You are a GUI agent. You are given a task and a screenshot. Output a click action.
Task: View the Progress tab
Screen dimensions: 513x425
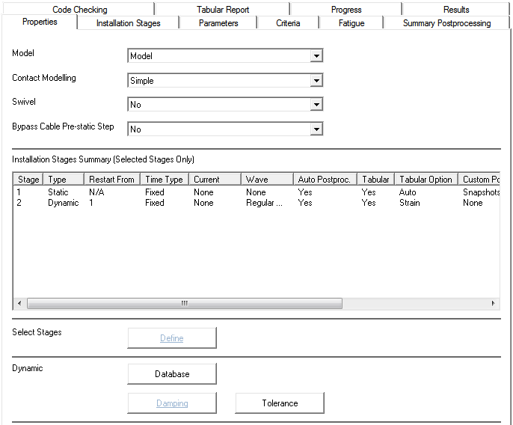(x=346, y=10)
